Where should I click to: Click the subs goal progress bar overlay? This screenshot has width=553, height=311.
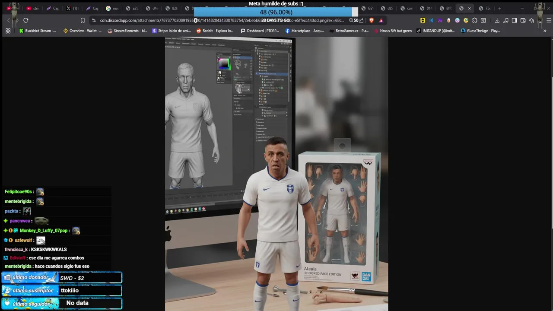click(276, 12)
